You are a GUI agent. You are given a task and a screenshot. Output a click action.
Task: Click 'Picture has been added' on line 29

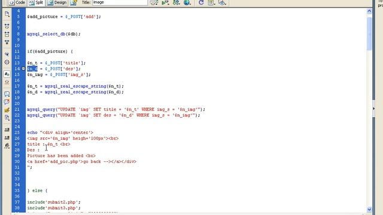coord(55,156)
